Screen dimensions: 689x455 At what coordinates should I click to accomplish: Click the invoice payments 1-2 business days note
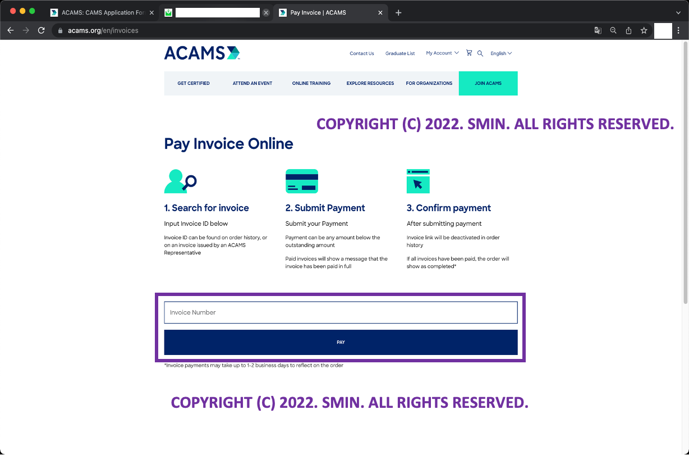[x=254, y=365]
